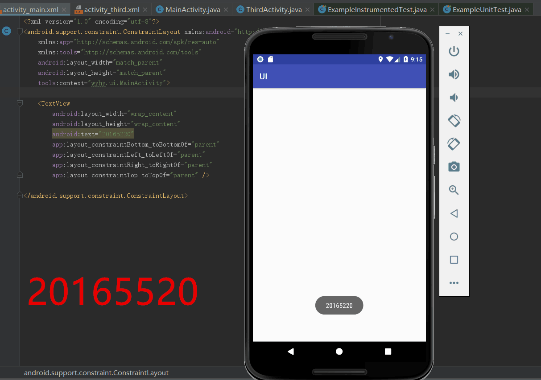The height and width of the screenshot is (380, 541).
Task: Click layout_constraintLeft_toLeftOf attribute line
Action: pyautogui.click(x=129, y=155)
